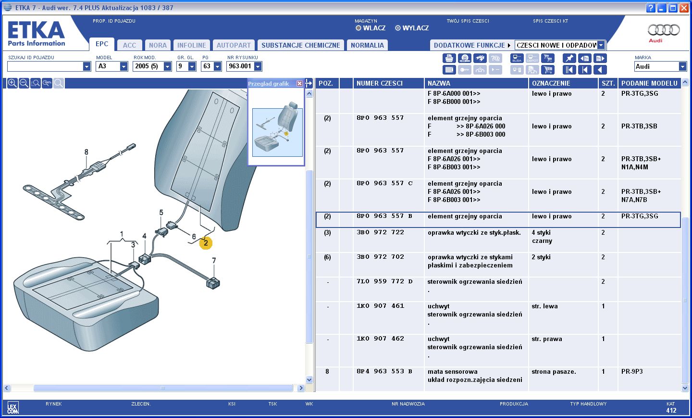This screenshot has width=692, height=418.
Task: Reset illustration zoom to 100%
Action: point(47,83)
